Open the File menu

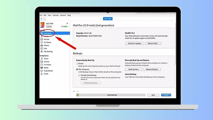41,15
